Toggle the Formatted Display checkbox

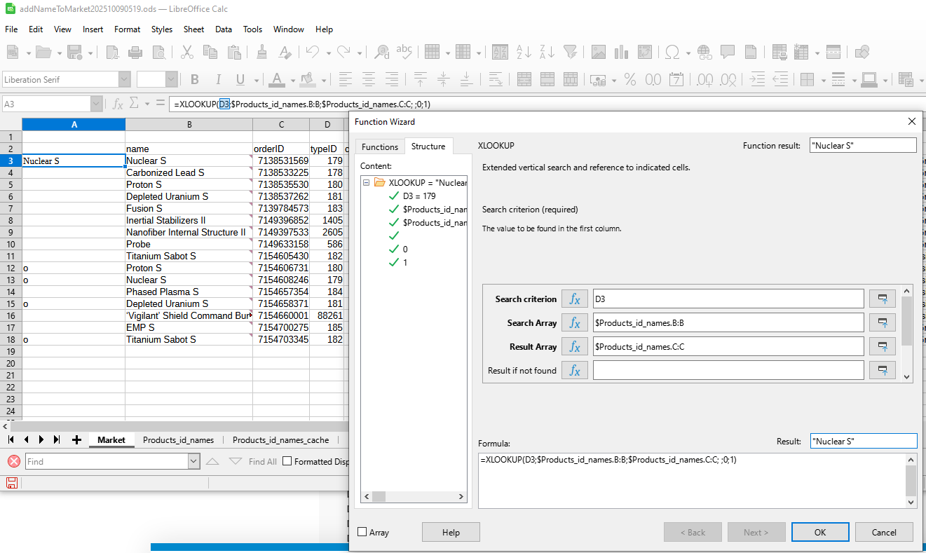[x=287, y=461]
